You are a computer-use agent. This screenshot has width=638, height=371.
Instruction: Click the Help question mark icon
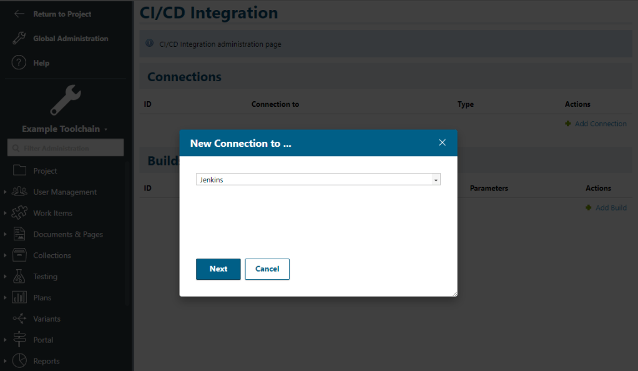(19, 63)
